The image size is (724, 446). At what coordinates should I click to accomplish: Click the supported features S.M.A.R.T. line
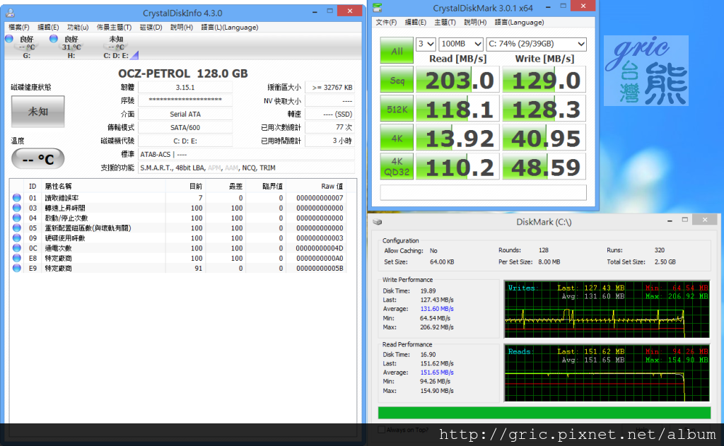tap(246, 168)
